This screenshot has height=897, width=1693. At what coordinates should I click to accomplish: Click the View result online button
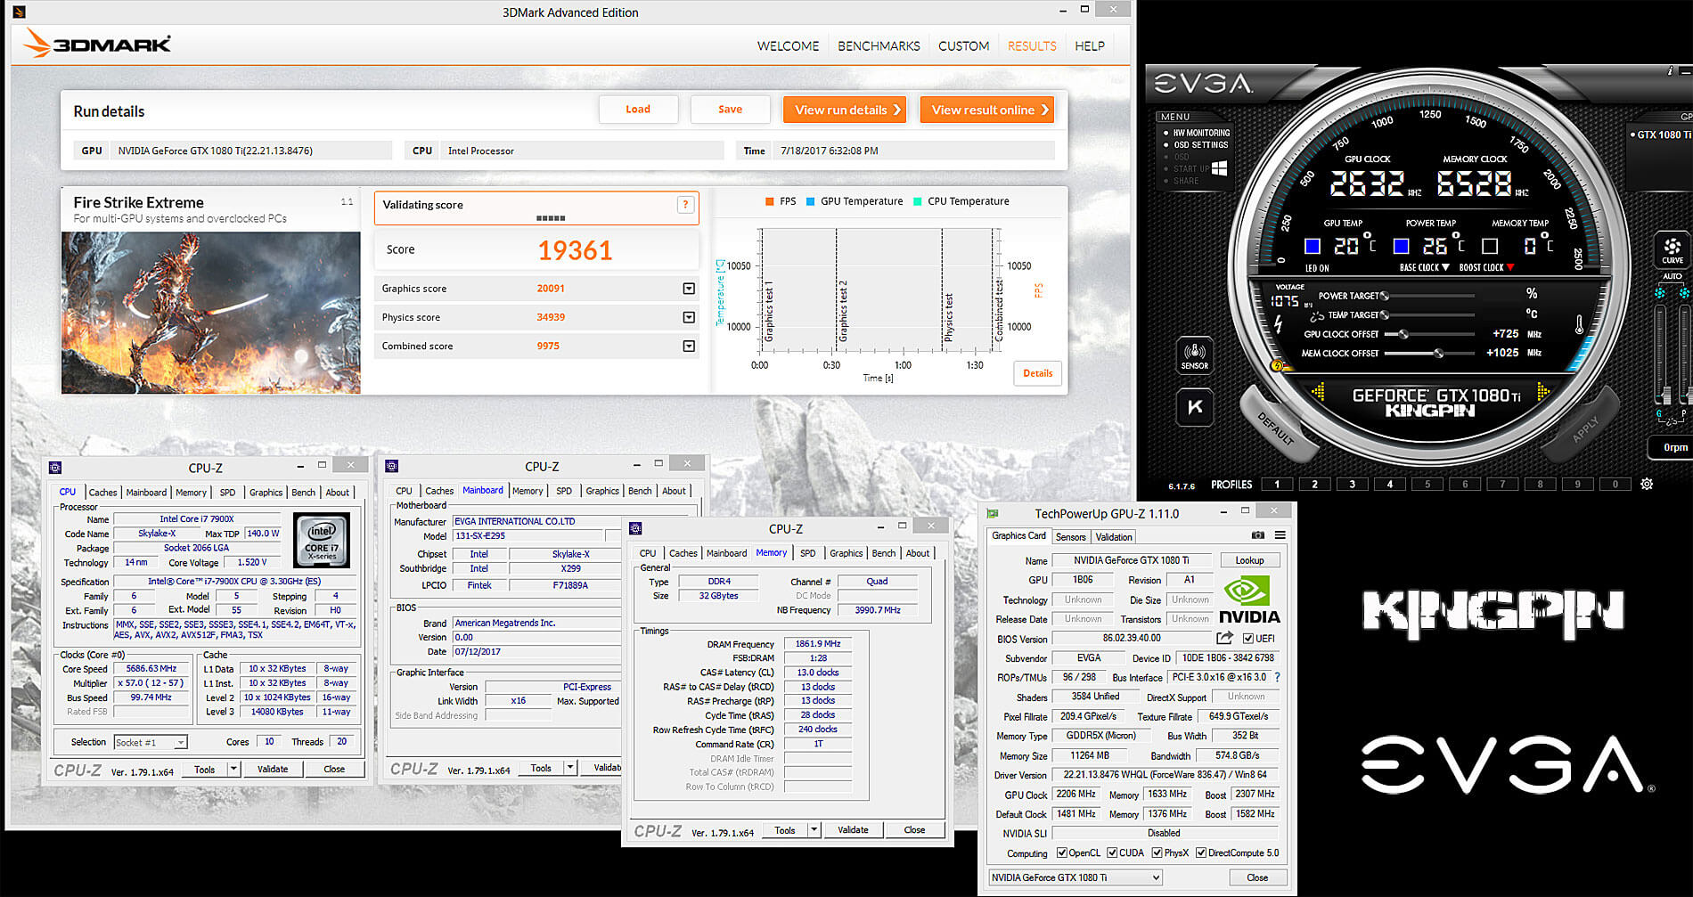987,110
